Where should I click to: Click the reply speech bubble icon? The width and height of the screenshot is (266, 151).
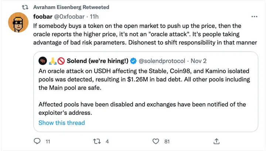coord(37,141)
